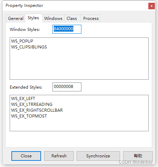The image size is (158, 167).
Task: Open the Windows tab
Action: tap(53, 18)
